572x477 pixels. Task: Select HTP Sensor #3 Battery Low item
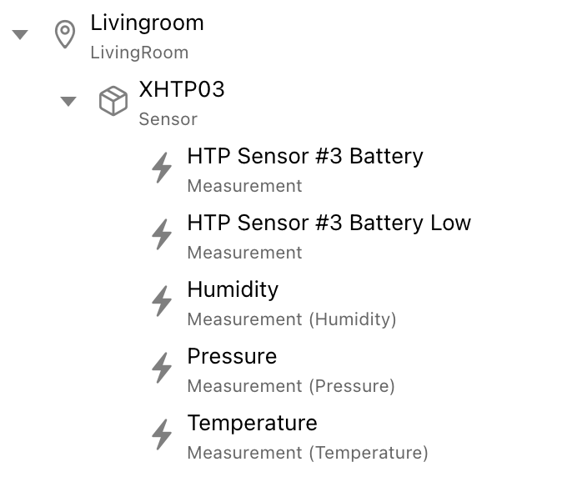[x=329, y=223]
